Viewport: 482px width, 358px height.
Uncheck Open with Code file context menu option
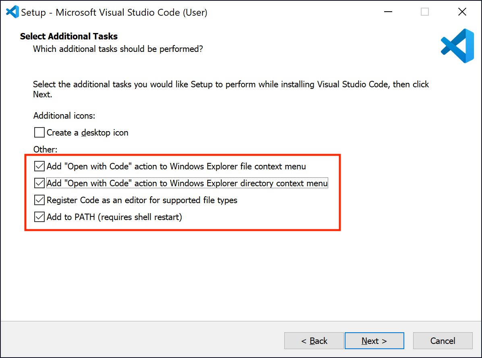pyautogui.click(x=39, y=166)
